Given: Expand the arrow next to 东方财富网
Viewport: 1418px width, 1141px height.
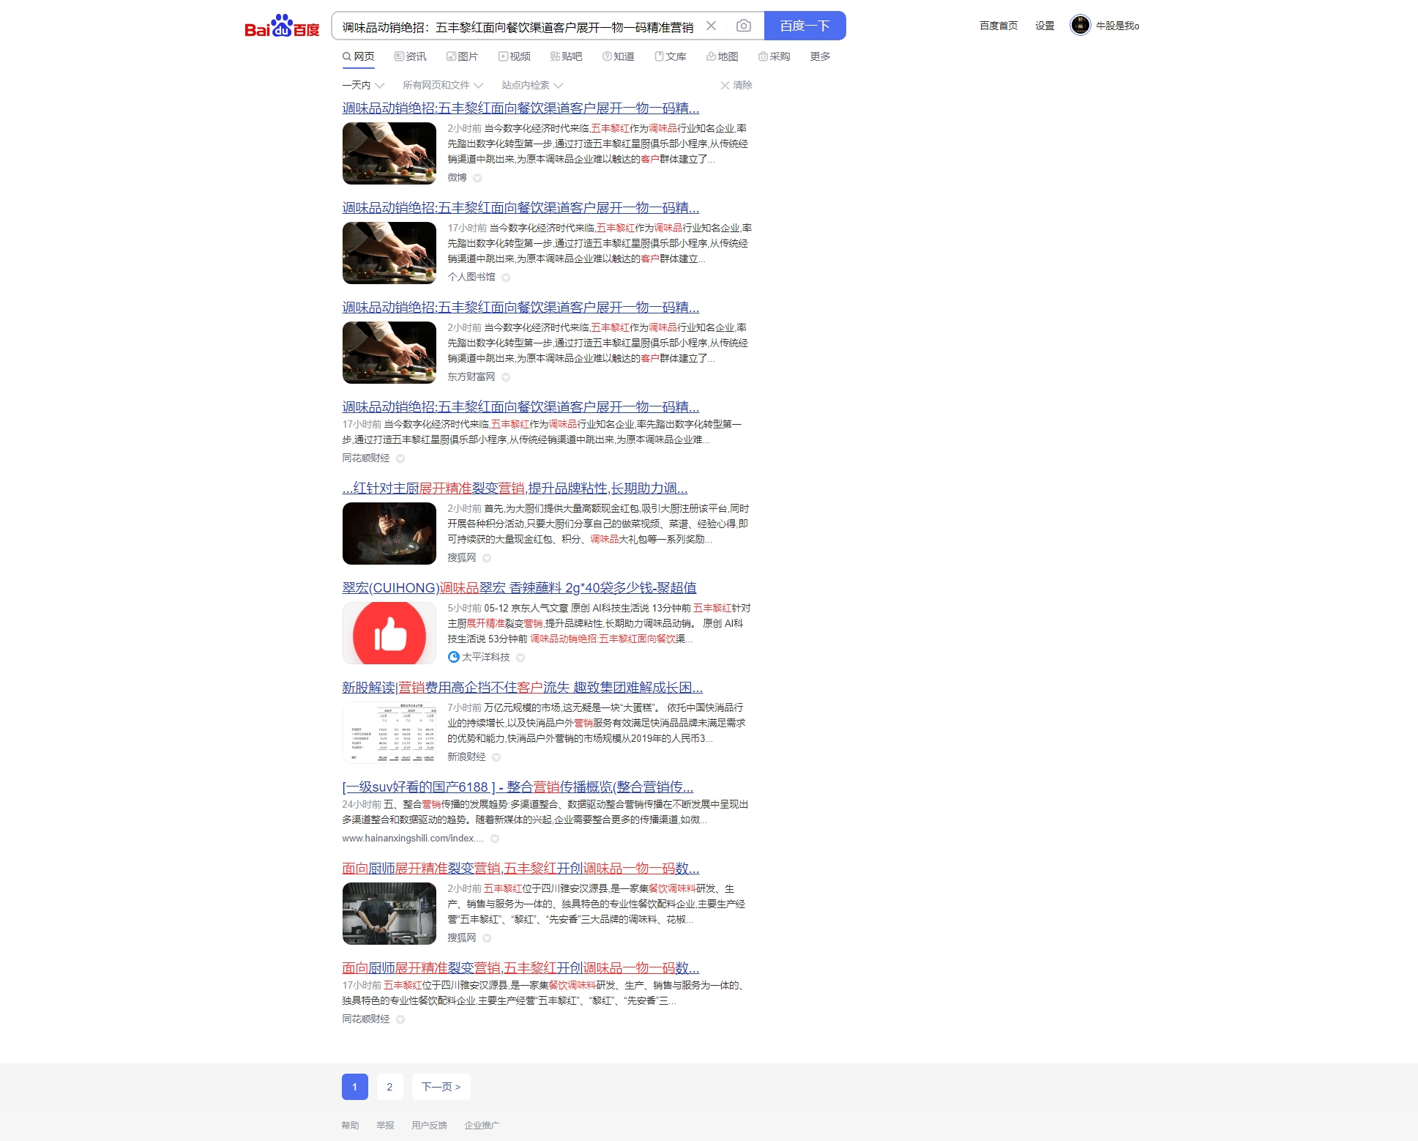Looking at the screenshot, I should click(506, 377).
